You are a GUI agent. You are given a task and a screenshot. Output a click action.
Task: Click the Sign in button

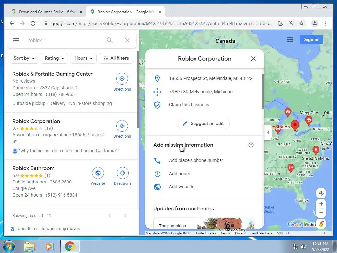coord(311,40)
